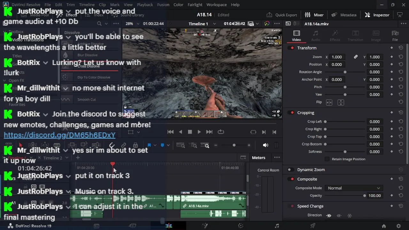
Task: Click the blue flag icon
Action: (149, 145)
